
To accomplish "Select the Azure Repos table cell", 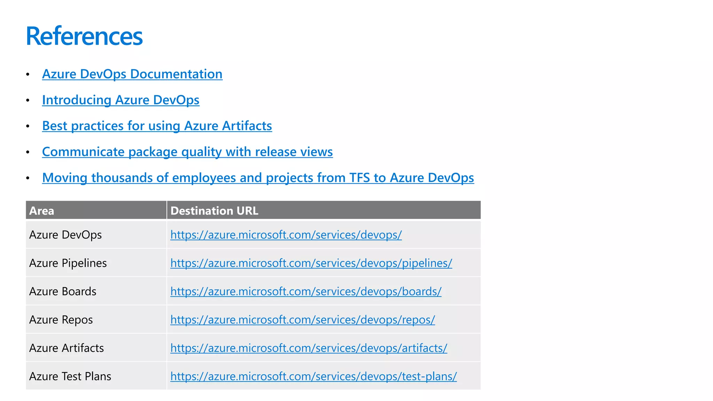I will [x=61, y=320].
